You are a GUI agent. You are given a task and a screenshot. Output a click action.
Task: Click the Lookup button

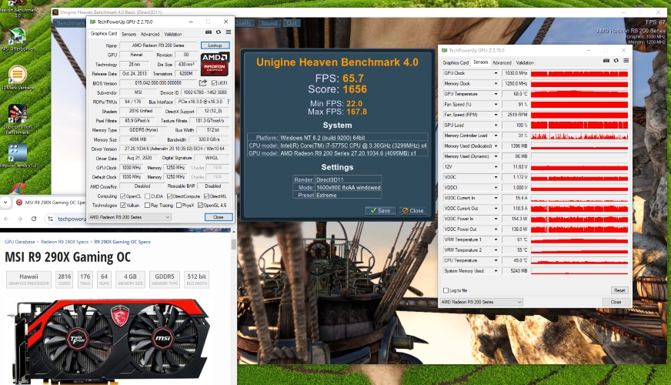click(x=215, y=45)
